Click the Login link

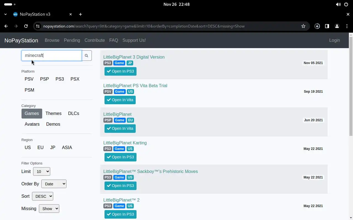coord(335,40)
